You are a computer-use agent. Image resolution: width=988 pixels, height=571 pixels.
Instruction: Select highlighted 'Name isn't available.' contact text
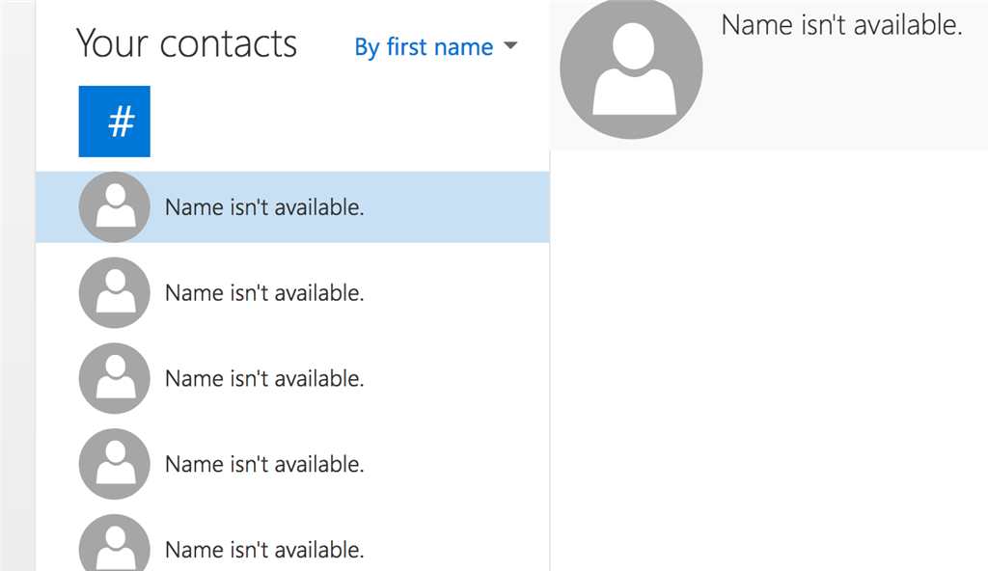264,207
